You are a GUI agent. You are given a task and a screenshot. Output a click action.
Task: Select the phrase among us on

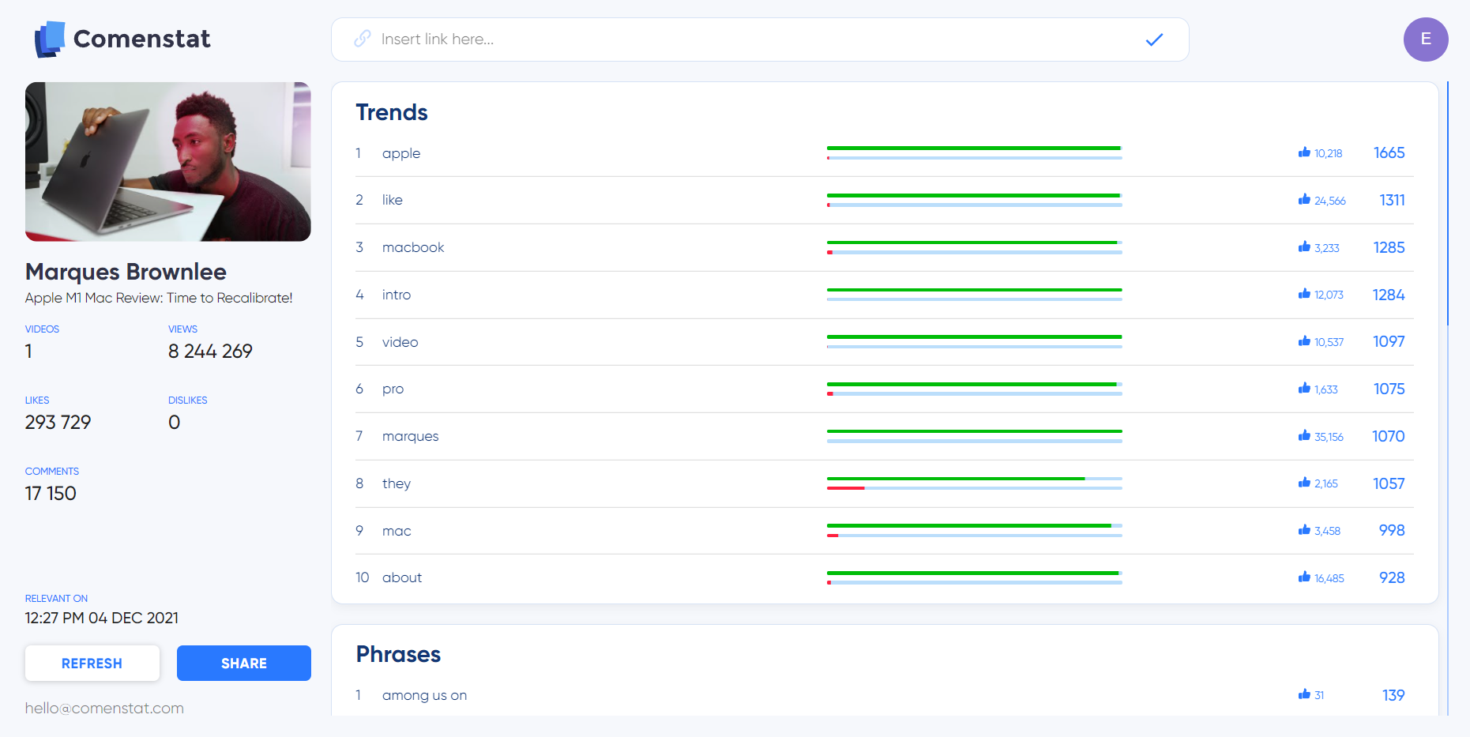[424, 695]
